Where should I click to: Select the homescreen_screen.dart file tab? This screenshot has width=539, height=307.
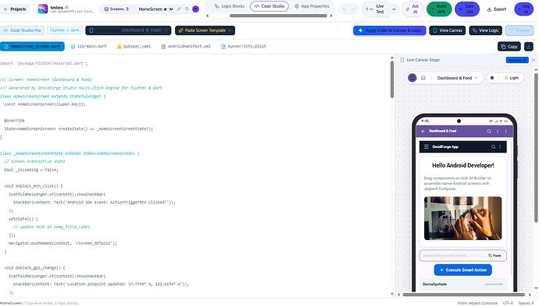coord(32,46)
